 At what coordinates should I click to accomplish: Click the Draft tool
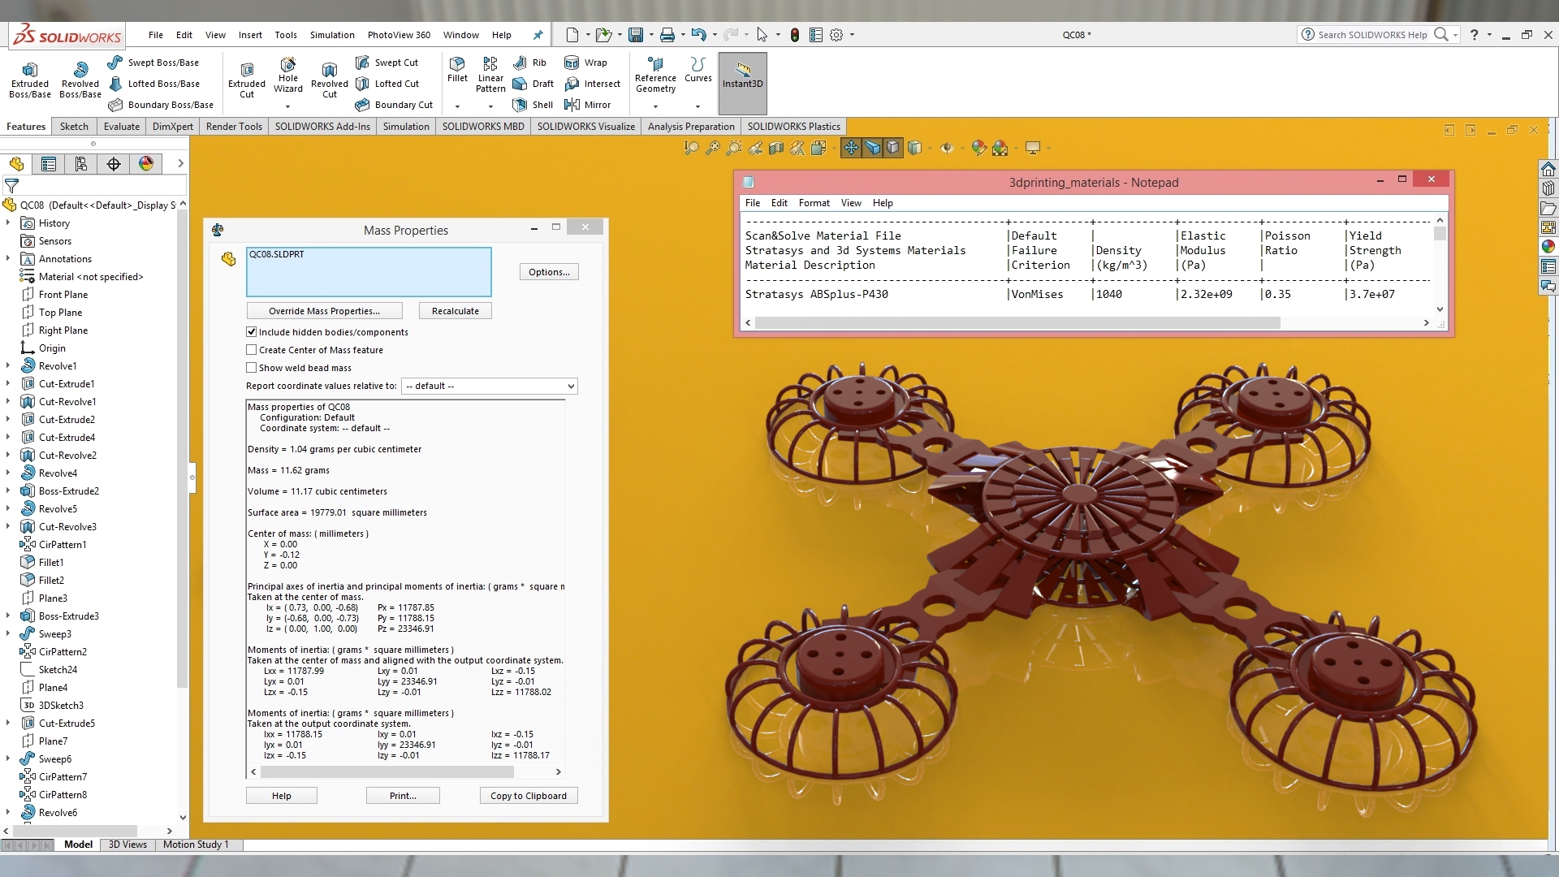pos(533,84)
